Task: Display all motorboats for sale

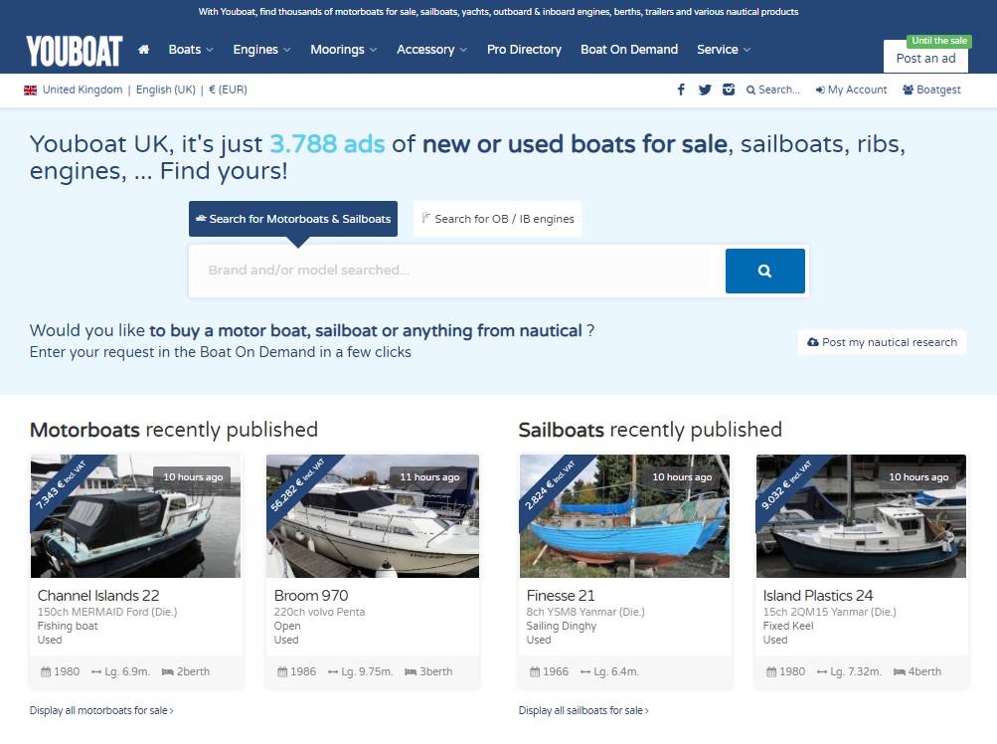Action: pyautogui.click(x=101, y=710)
